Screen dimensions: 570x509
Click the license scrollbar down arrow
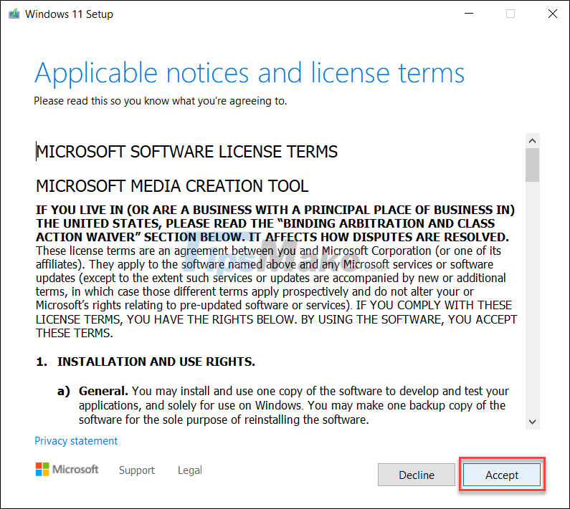[x=532, y=422]
